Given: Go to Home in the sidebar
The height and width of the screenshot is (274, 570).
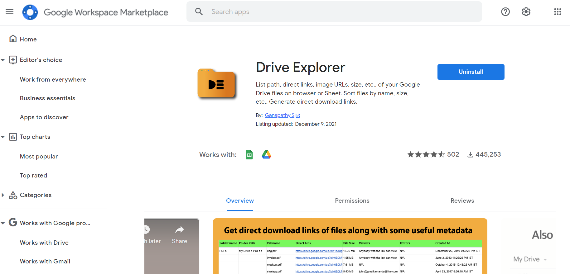Looking at the screenshot, I should [x=28, y=39].
